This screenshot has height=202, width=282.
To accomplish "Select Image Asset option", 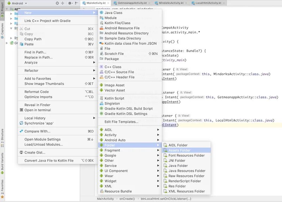I will click(130, 85).
